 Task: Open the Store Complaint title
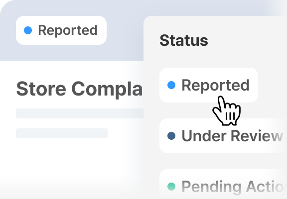click(x=79, y=89)
